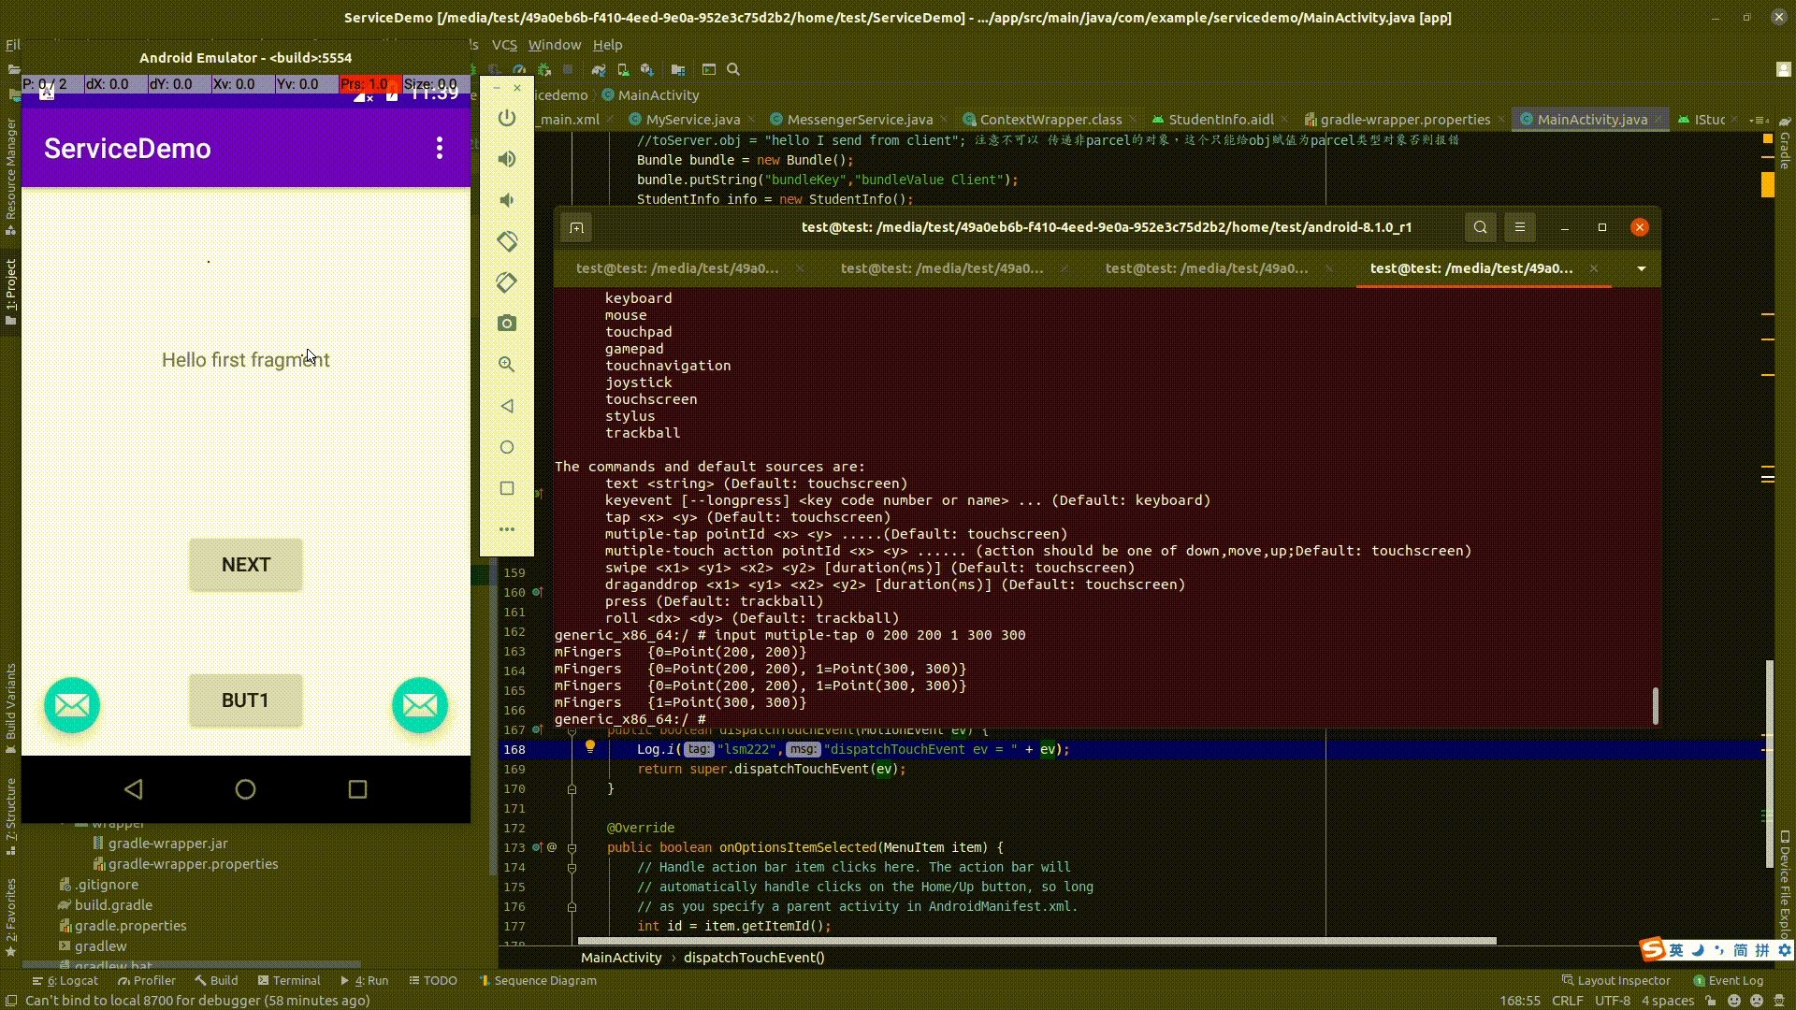Click the terminal search icon
The width and height of the screenshot is (1796, 1010).
[1480, 227]
